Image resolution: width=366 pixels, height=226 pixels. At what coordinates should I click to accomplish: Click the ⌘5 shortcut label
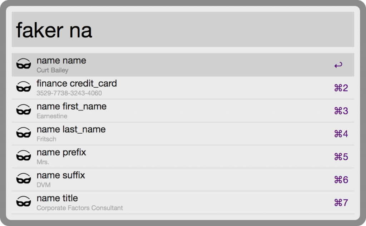click(x=341, y=157)
